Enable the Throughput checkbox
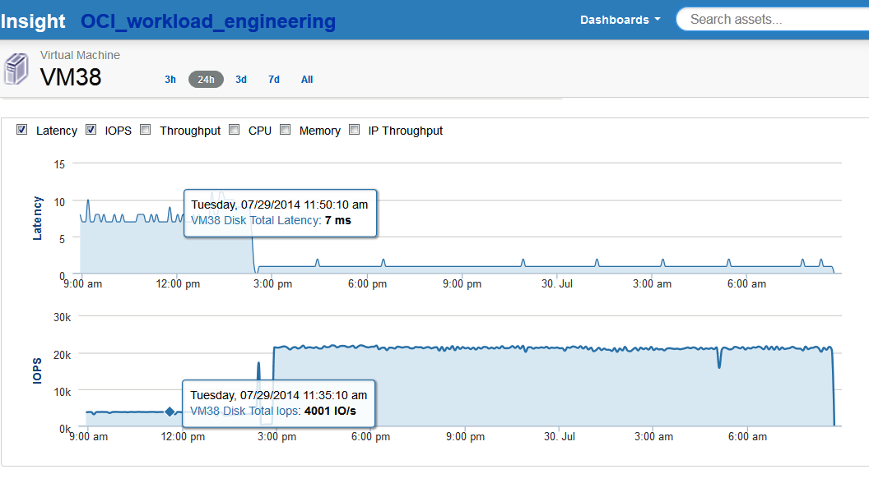Image resolution: width=869 pixels, height=483 pixels. 146,130
